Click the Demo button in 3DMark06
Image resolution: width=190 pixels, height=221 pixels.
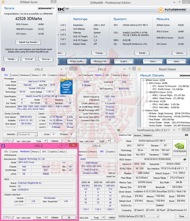click(153, 62)
